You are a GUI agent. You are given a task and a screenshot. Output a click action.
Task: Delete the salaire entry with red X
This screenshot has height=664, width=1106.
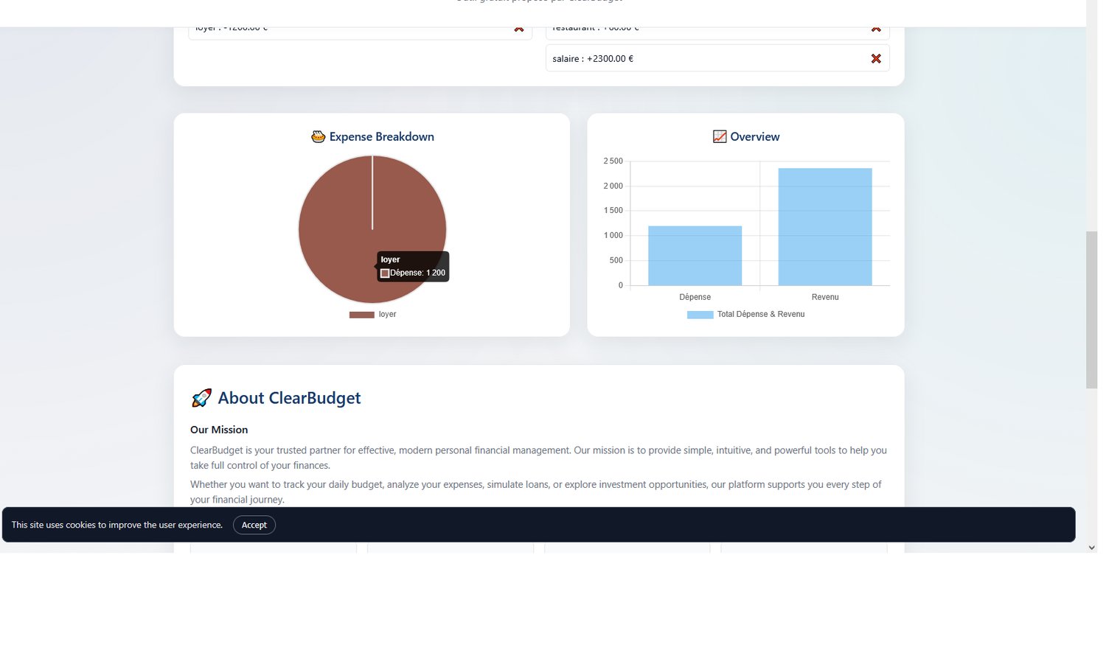tap(876, 58)
